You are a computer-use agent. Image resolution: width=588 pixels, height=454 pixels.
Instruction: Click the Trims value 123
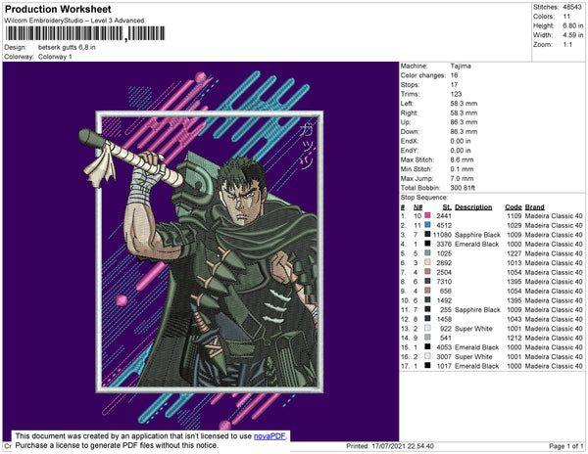[456, 94]
